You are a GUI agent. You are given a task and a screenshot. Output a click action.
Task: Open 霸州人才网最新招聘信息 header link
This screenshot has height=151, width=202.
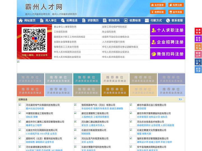point(38,14)
